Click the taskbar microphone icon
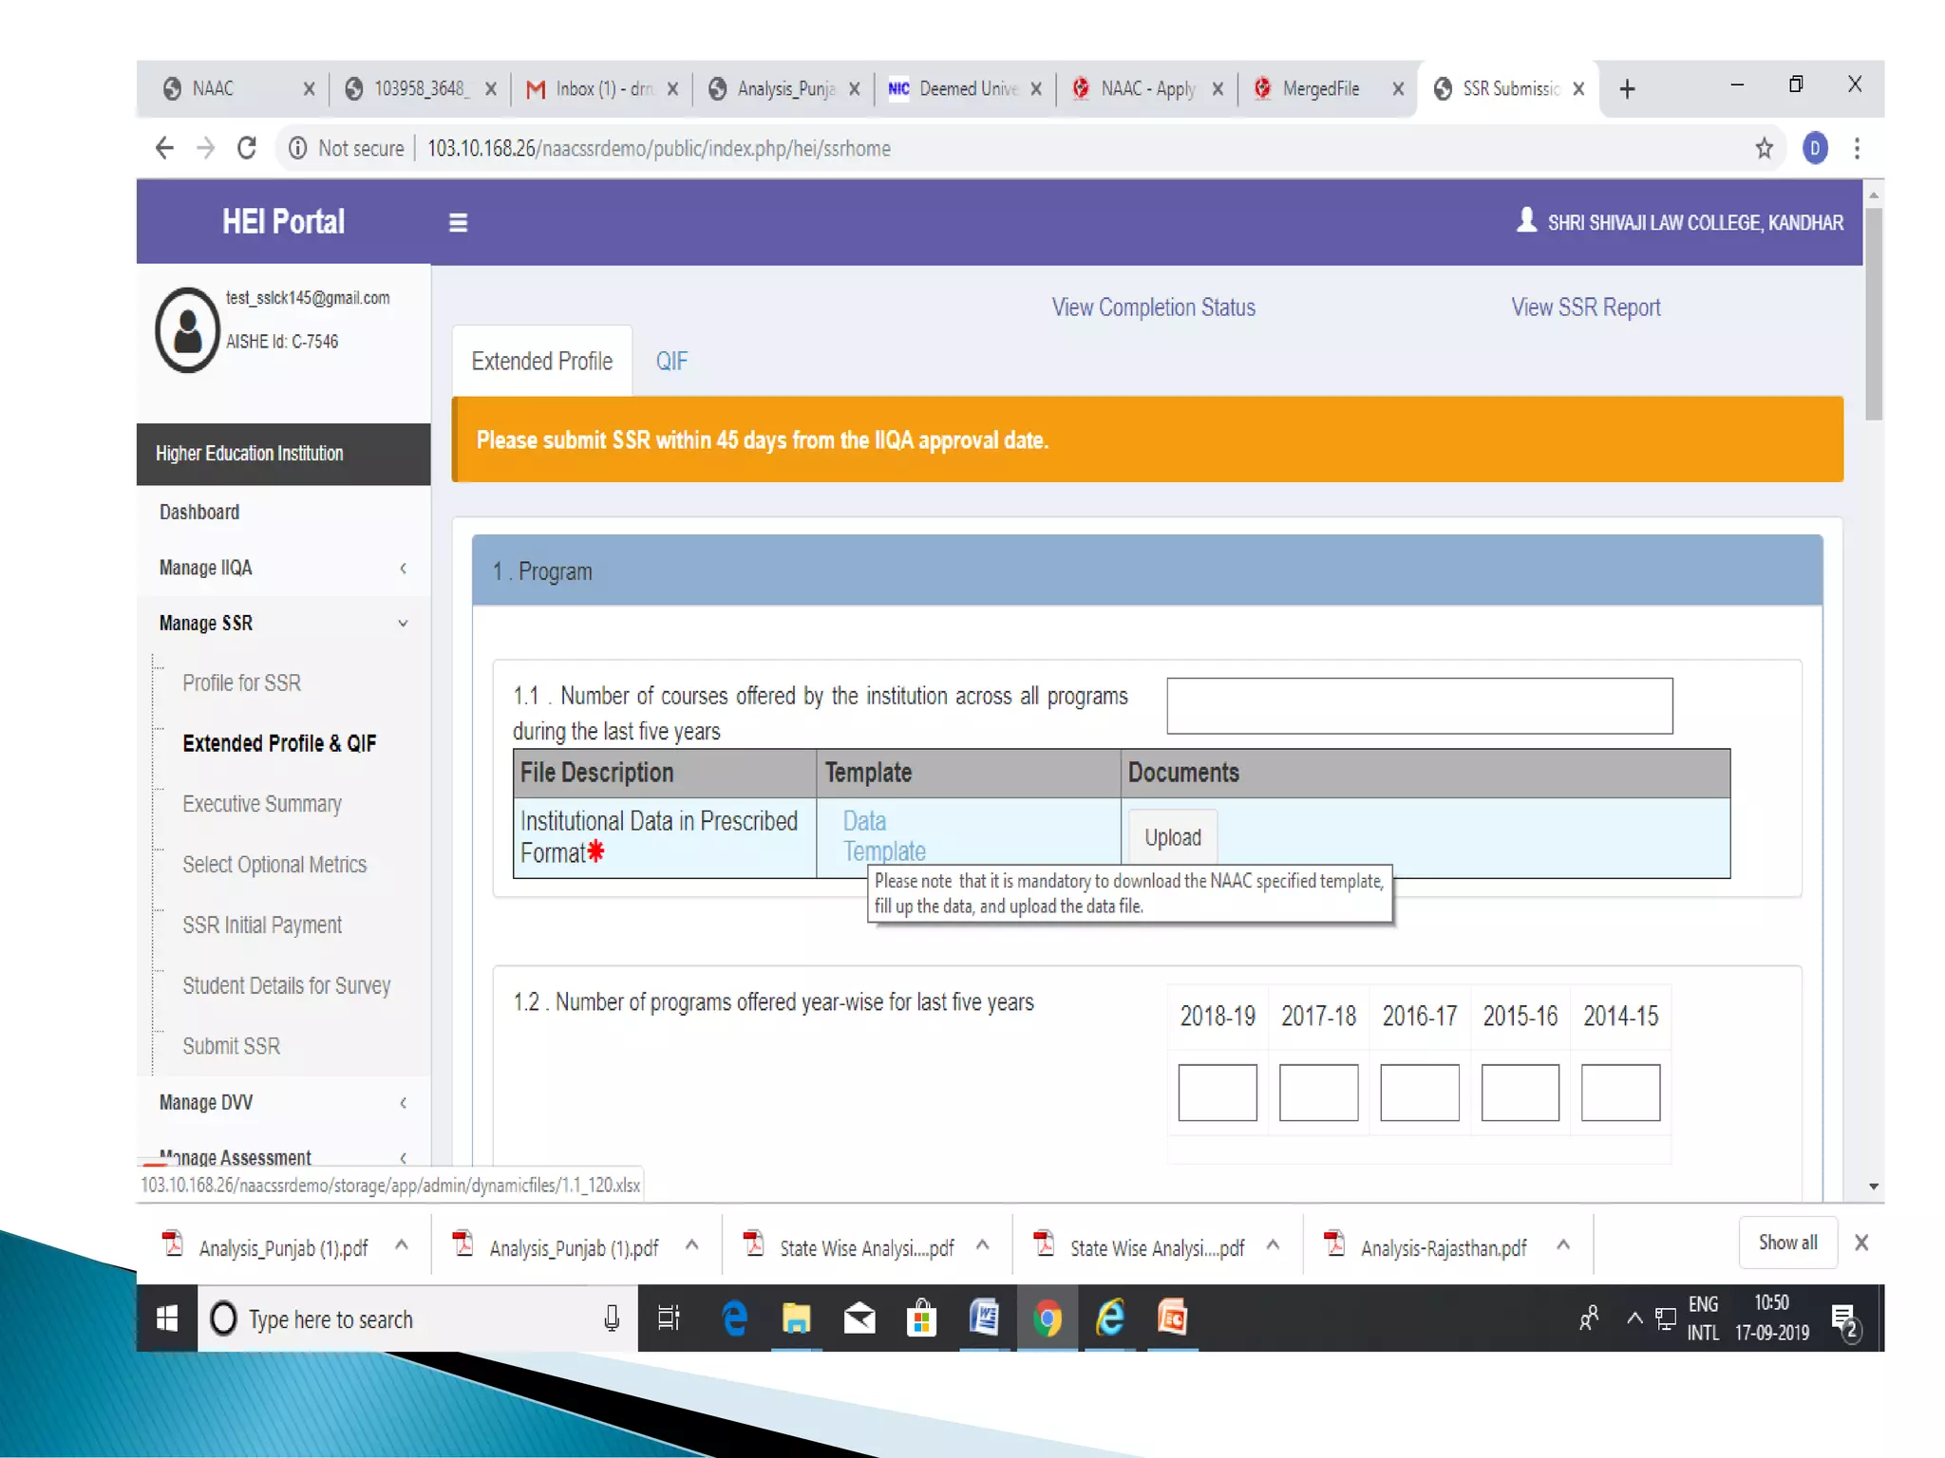 612,1318
